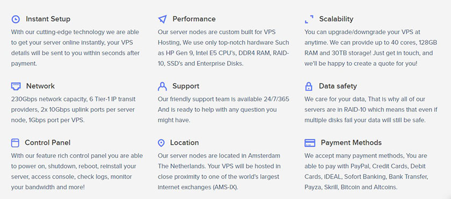Screen dimensions: 451x199
Task: Click the window Control Panel icon
Action: tap(15, 143)
